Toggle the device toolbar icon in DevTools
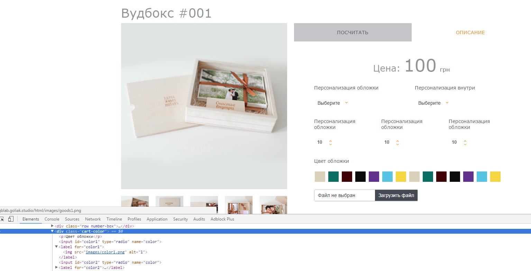The image size is (531, 271). pyautogui.click(x=11, y=219)
